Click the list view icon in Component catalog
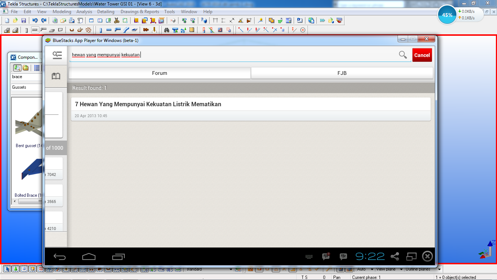 click(x=37, y=68)
